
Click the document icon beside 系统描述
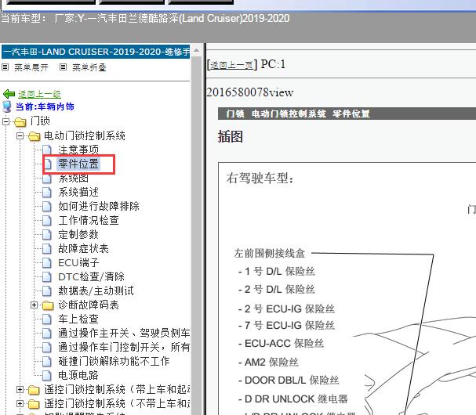[47, 192]
